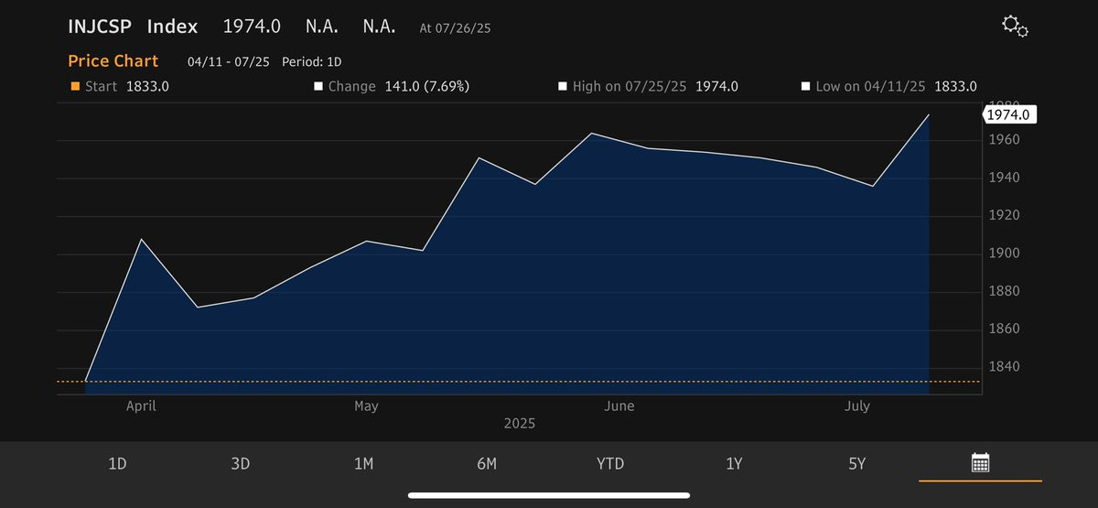Choose the 1Y range tab
Screen dimensions: 1098x508
(x=734, y=464)
